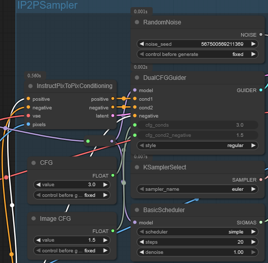This screenshot has width=268, height=263.
Task: Click InstructPixToPix positive output socket
Action: [113, 99]
